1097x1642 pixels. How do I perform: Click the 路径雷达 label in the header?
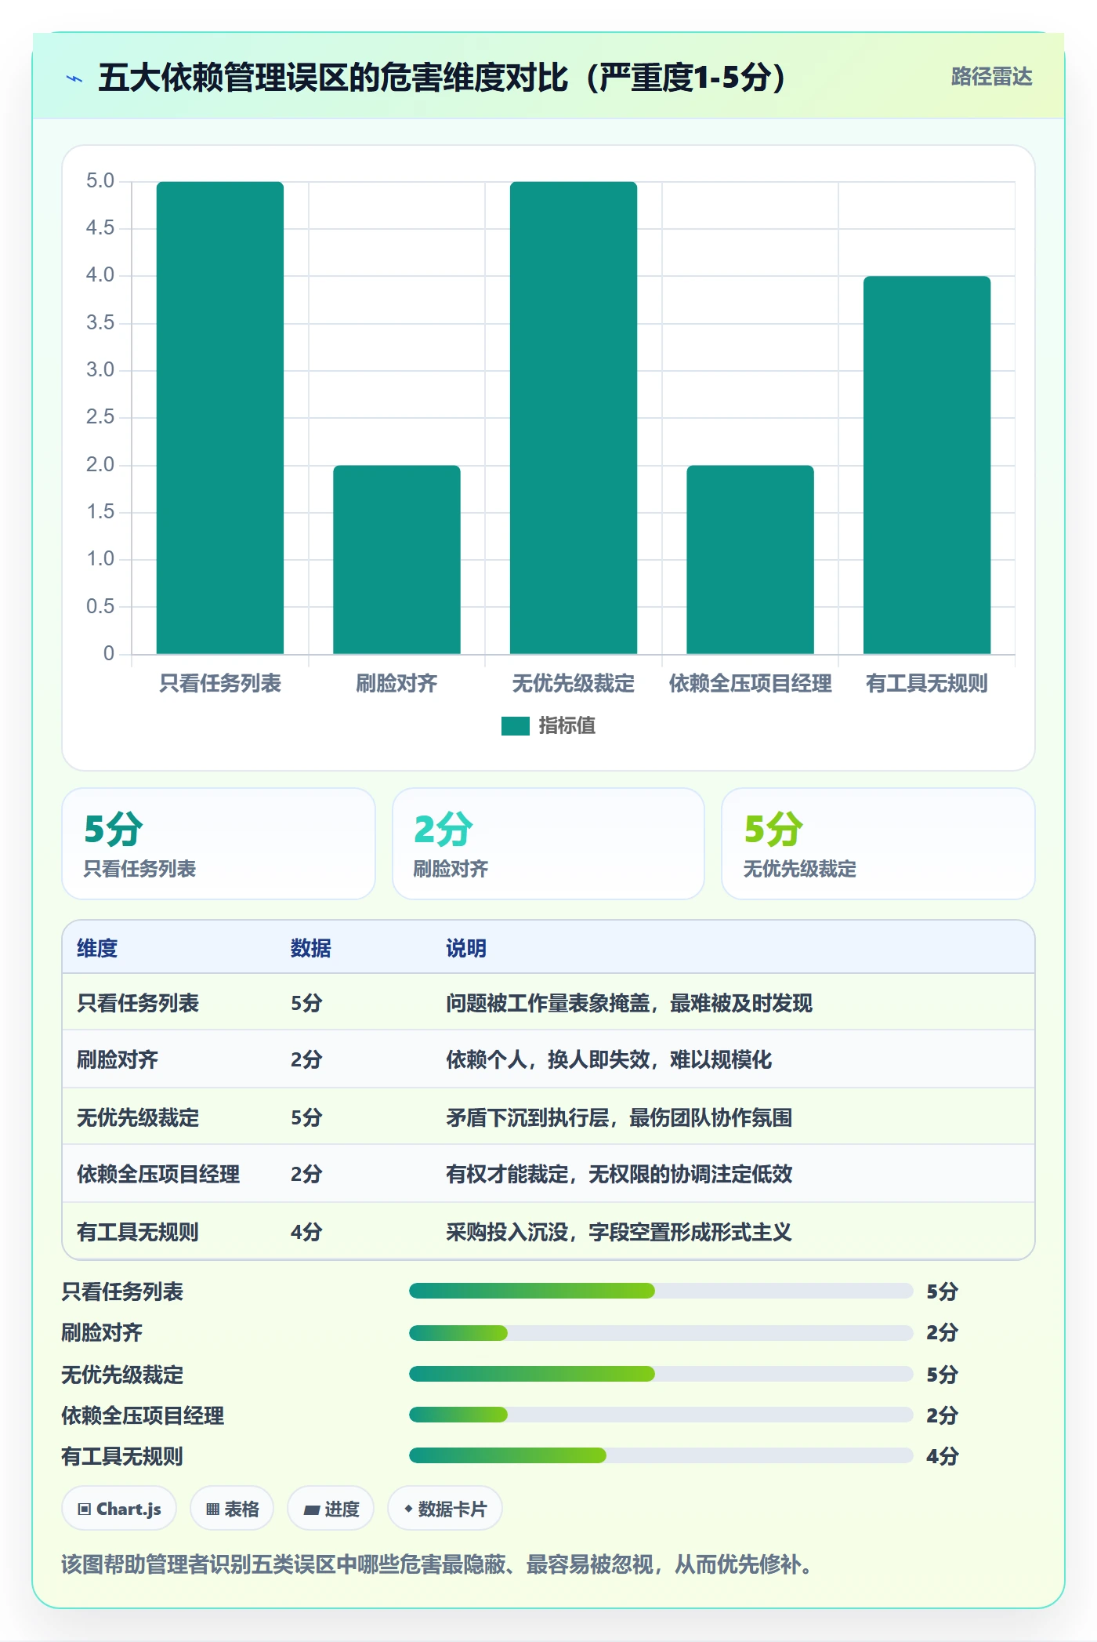tap(991, 77)
